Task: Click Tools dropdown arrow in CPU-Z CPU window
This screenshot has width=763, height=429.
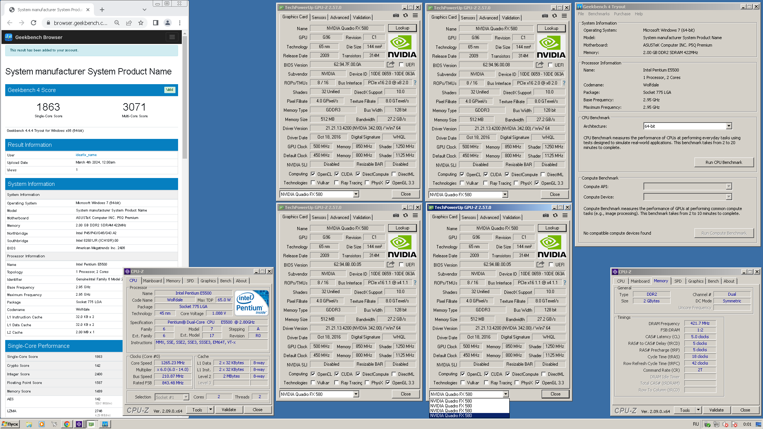Action: pos(210,410)
